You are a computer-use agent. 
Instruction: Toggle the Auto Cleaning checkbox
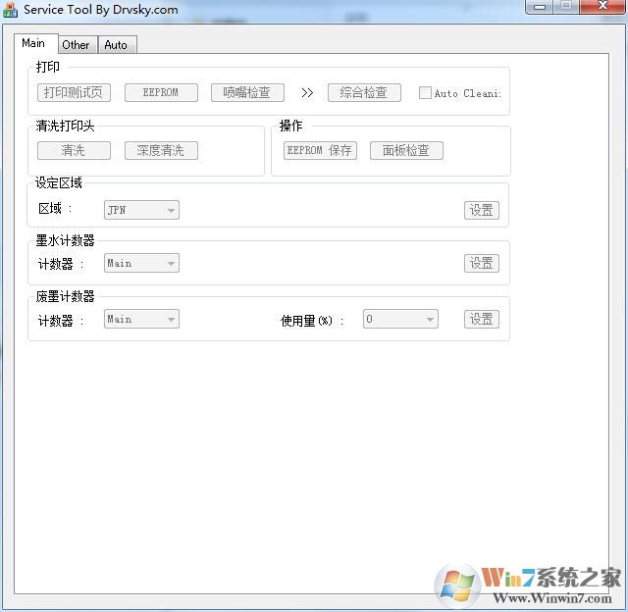coord(425,93)
